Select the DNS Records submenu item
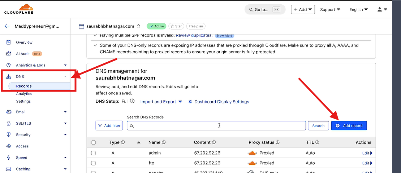Image resolution: width=401 pixels, height=173 pixels. click(39, 86)
